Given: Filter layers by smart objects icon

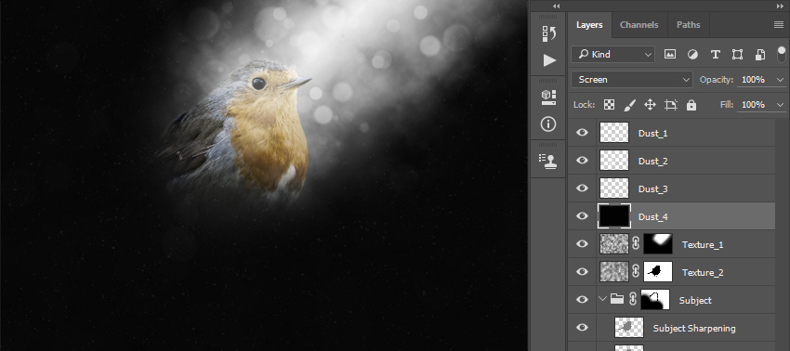Looking at the screenshot, I should [759, 55].
